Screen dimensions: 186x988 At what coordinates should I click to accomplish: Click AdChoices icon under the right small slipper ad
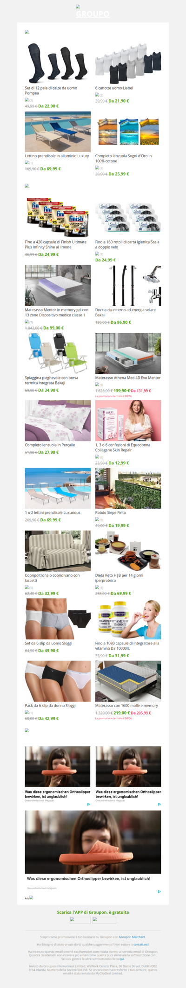click(x=159, y=804)
